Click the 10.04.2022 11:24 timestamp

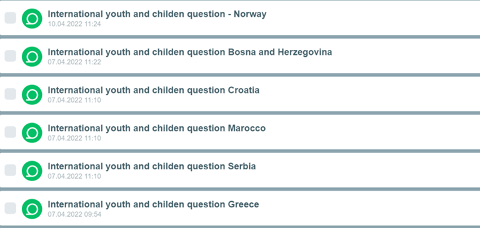pos(74,24)
